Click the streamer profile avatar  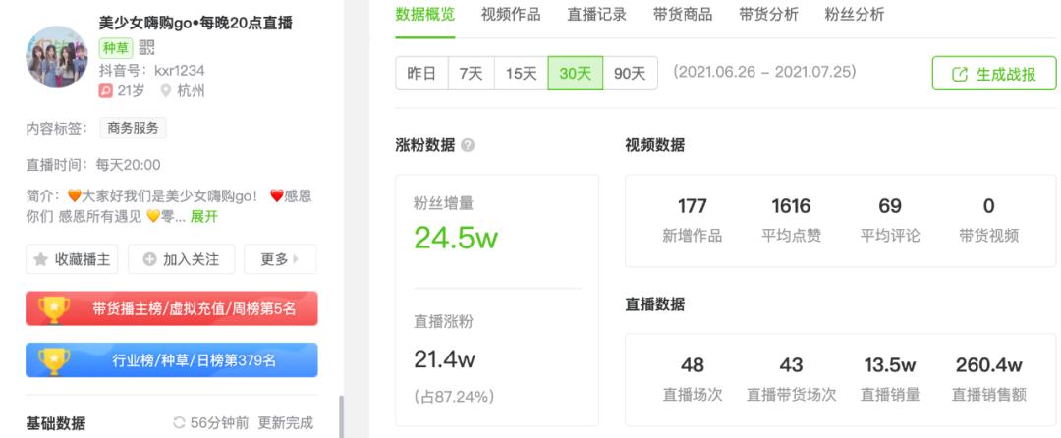coord(57,57)
